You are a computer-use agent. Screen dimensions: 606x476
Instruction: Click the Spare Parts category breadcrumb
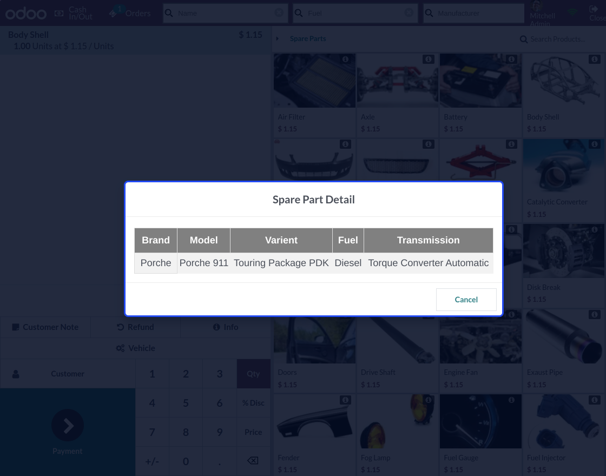point(308,38)
